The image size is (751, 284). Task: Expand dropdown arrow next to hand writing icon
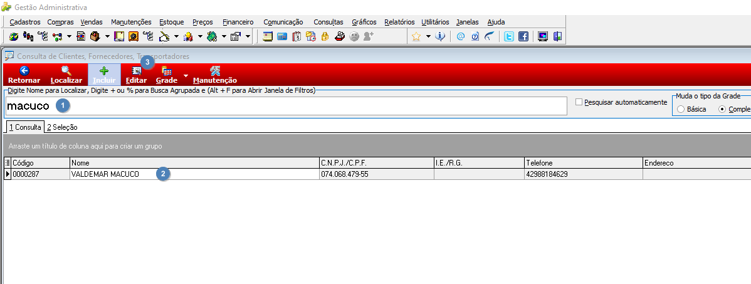176,36
